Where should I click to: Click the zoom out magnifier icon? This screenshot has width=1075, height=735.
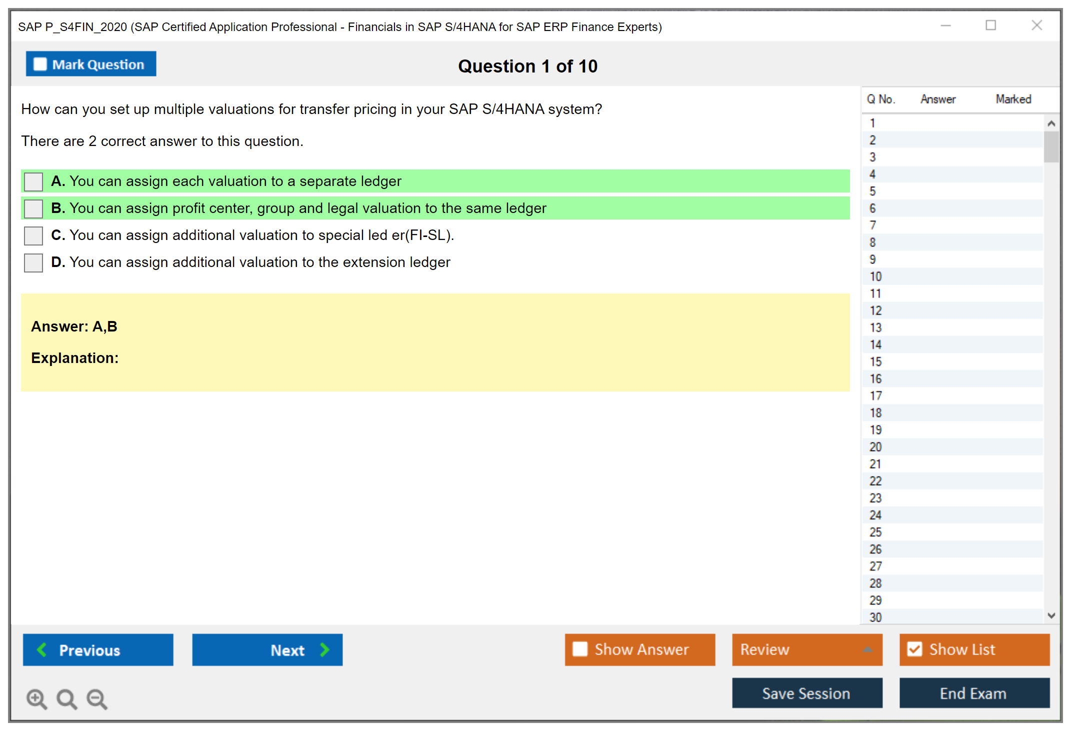[97, 698]
